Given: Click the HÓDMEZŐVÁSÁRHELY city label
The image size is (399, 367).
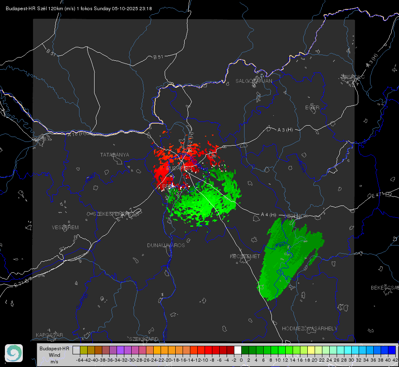Looking at the screenshot, I should [x=309, y=329].
